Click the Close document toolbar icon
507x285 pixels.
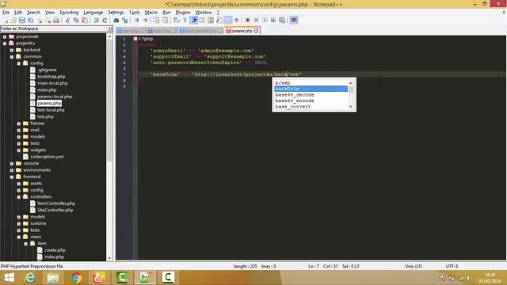click(x=40, y=20)
